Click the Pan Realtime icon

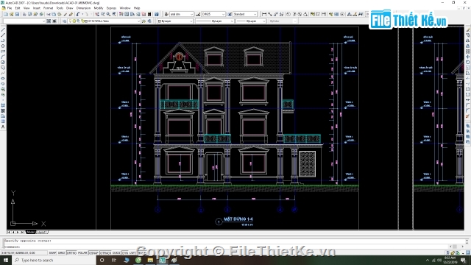pos(97,14)
